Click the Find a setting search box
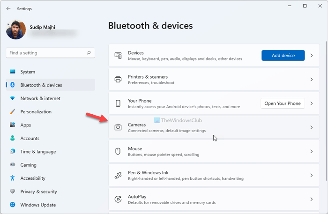 (47, 53)
